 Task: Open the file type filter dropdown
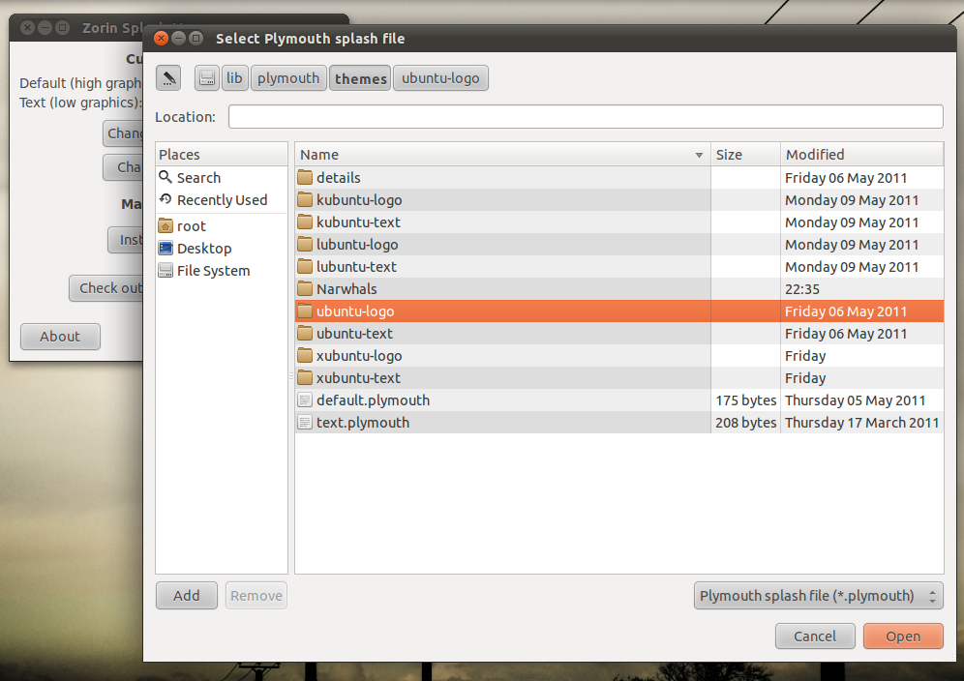tap(818, 596)
